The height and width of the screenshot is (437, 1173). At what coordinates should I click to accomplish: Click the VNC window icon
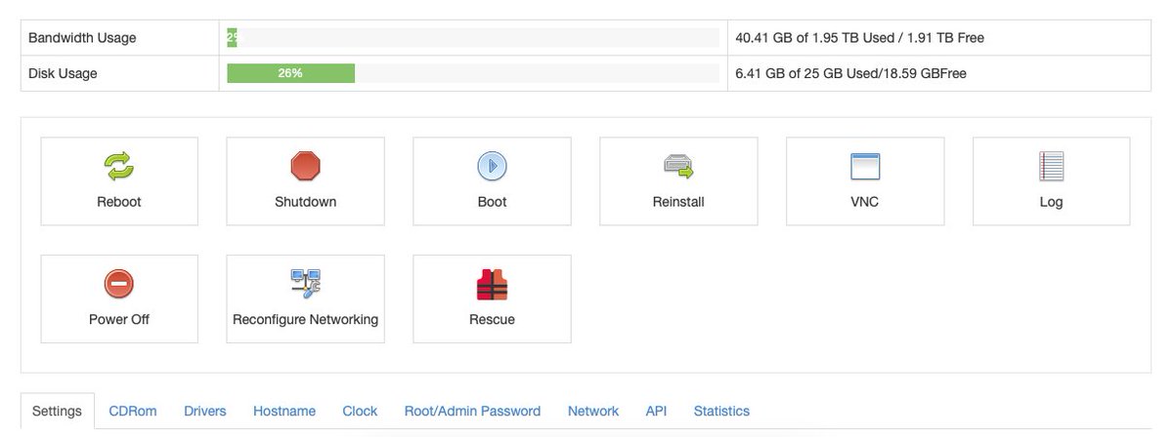pos(865,167)
